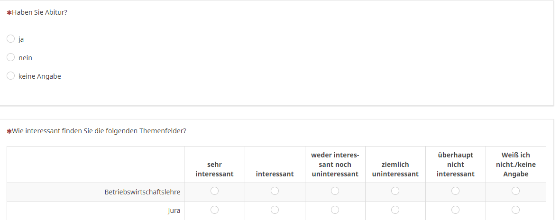
Task: Click the 'Betriebswirtschaftslehre' row label
Action: 142,192
